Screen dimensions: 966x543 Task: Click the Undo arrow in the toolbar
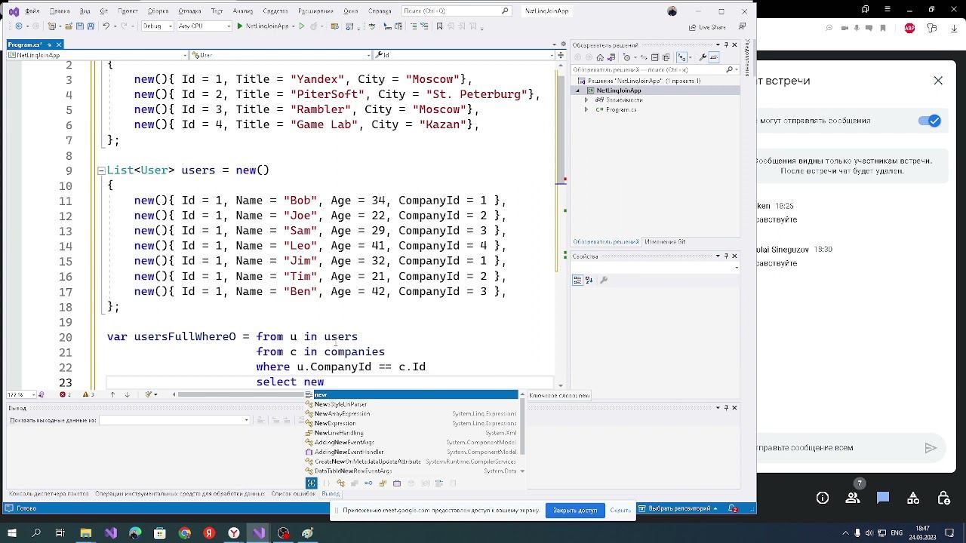click(x=106, y=26)
